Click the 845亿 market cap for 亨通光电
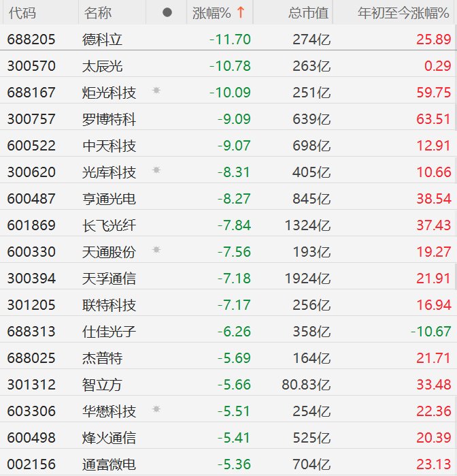The width and height of the screenshot is (457, 476). tap(311, 199)
